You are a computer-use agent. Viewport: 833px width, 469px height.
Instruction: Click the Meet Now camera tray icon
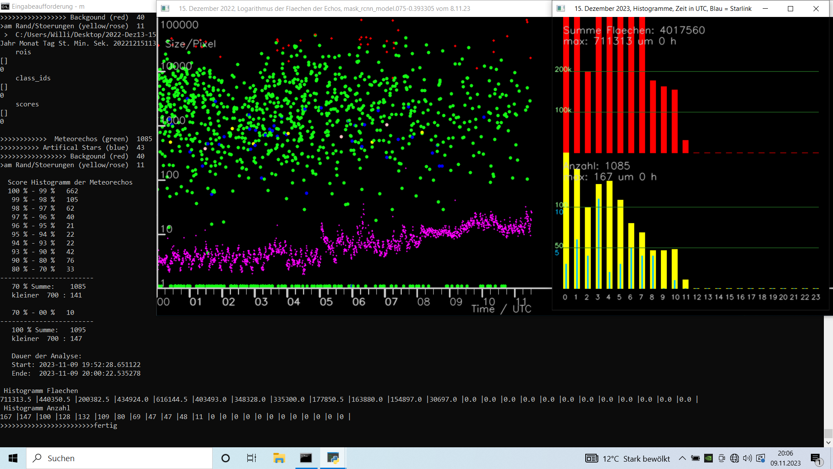[721, 458]
